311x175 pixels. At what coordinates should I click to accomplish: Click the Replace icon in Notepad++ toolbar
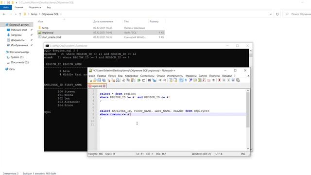[154, 80]
